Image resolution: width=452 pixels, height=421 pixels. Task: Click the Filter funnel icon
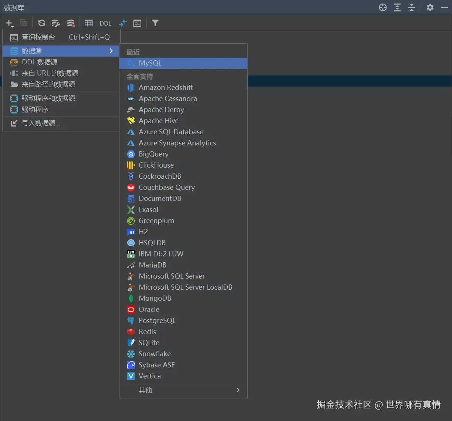[x=155, y=23]
